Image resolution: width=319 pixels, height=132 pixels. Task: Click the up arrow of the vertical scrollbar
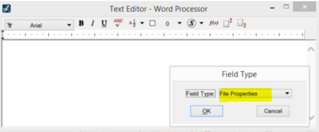coord(311,49)
